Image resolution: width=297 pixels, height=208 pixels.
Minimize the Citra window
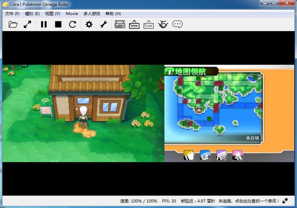[x=265, y=3]
